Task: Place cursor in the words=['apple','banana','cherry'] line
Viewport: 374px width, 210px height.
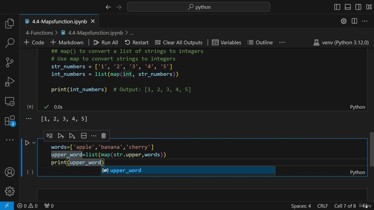Action: click(102, 147)
